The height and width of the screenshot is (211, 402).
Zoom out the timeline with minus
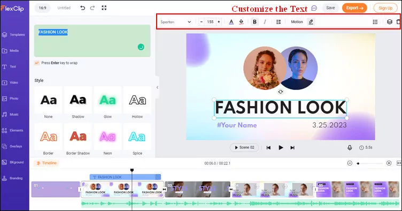[x=350, y=163]
